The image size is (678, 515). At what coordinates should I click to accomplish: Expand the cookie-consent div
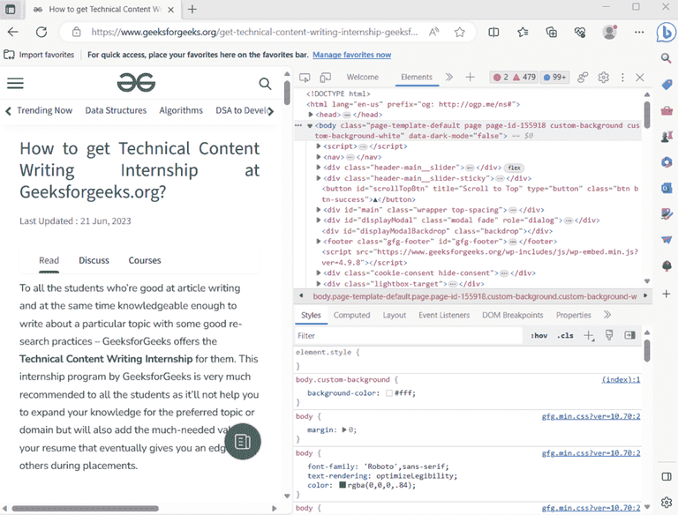coord(318,272)
